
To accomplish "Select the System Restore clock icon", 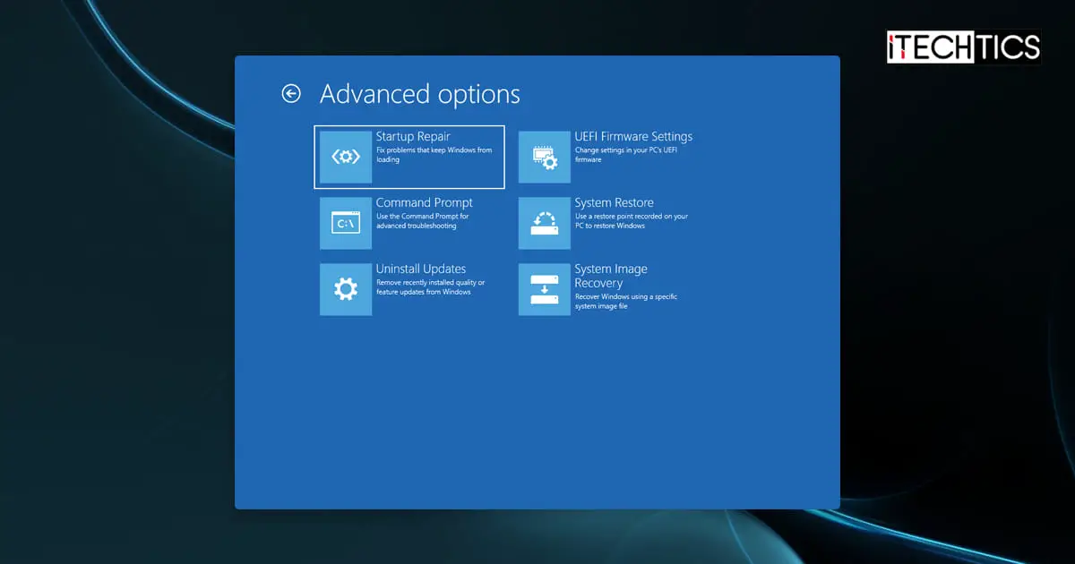I will coord(545,223).
